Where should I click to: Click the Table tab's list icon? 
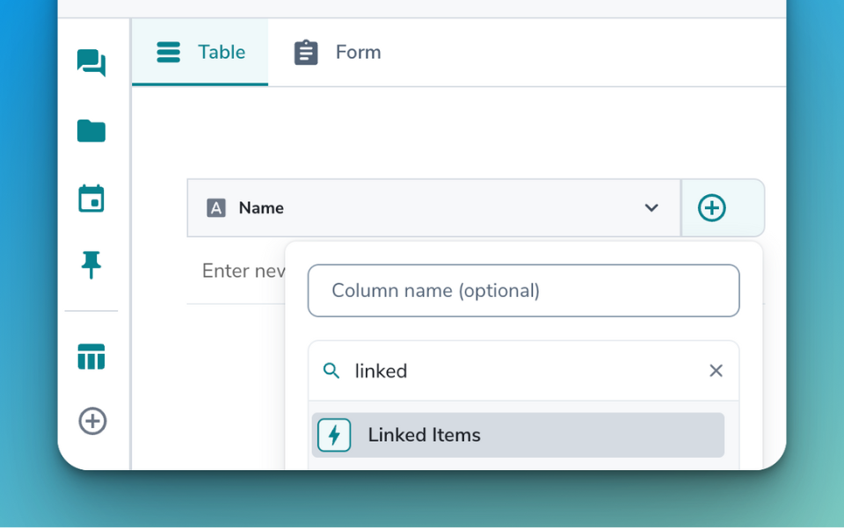tap(168, 52)
